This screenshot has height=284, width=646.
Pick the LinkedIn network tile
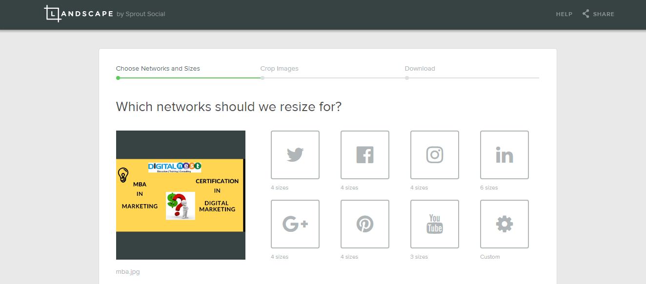click(505, 155)
